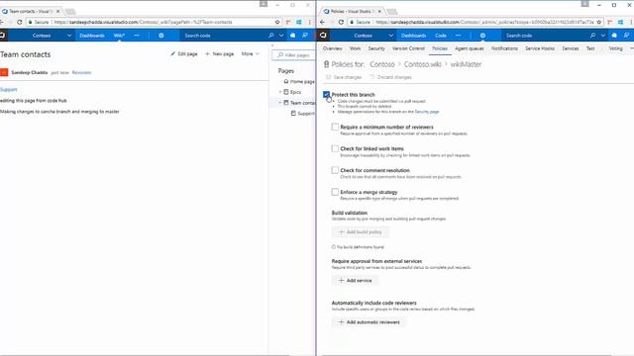
Task: Click the flag extension icon in wiki toolbar
Action: point(288,22)
